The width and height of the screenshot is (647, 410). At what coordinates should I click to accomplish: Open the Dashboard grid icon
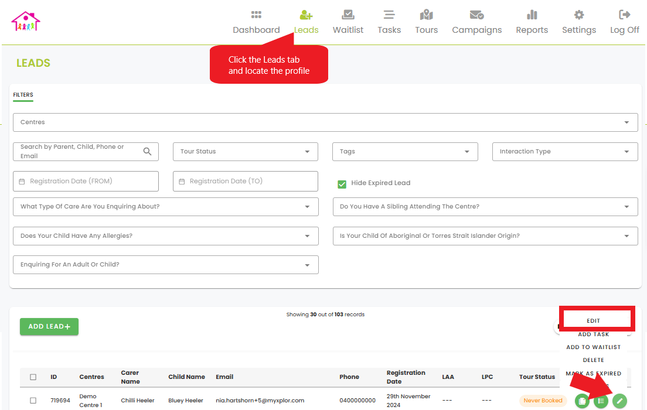(256, 15)
